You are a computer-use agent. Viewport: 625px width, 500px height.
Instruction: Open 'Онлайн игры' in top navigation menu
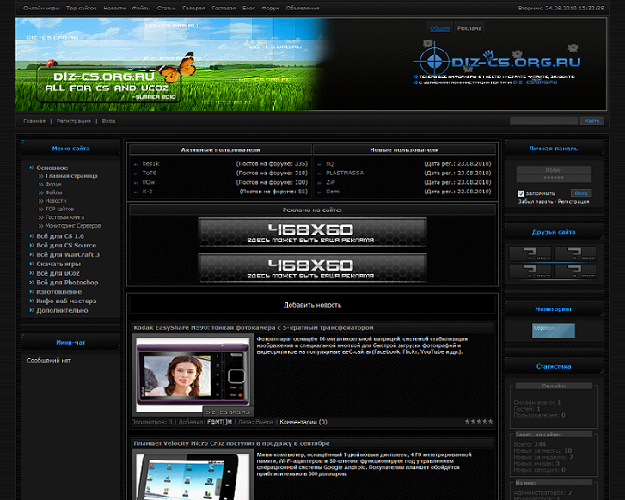coord(41,7)
